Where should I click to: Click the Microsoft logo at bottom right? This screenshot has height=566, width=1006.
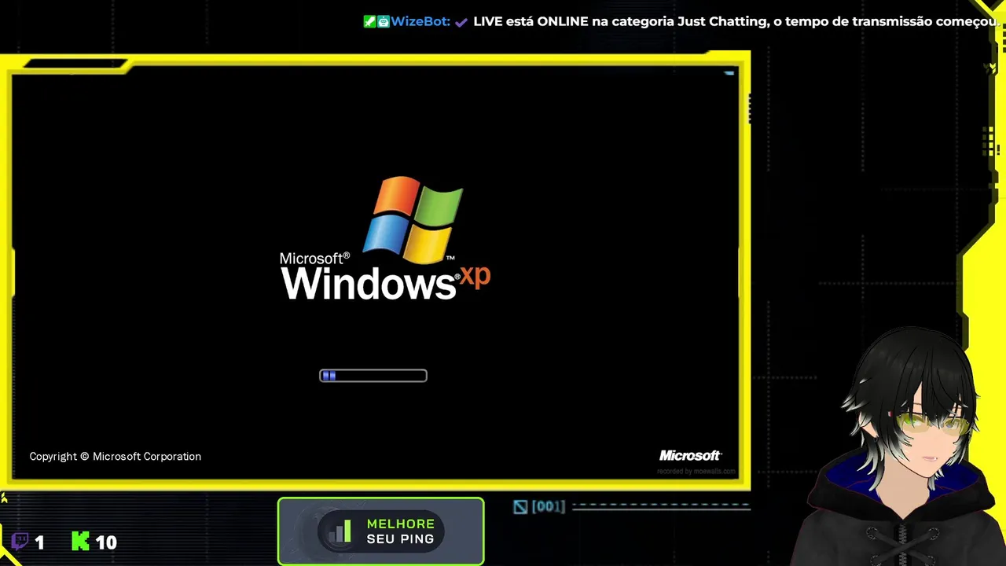[x=690, y=455]
